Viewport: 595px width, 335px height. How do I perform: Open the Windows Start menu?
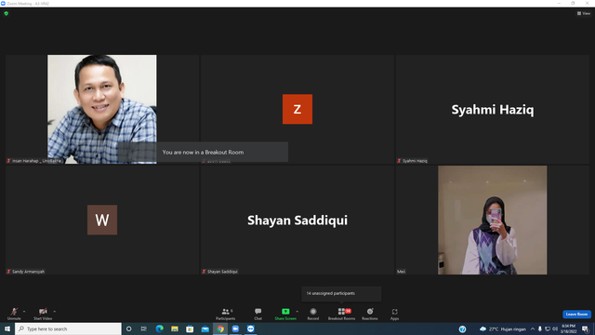point(7,328)
